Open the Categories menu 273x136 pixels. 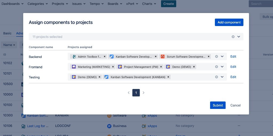(38, 4)
